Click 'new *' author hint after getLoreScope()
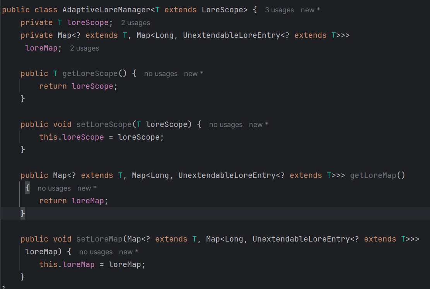Image resolution: width=430 pixels, height=289 pixels. coord(193,74)
